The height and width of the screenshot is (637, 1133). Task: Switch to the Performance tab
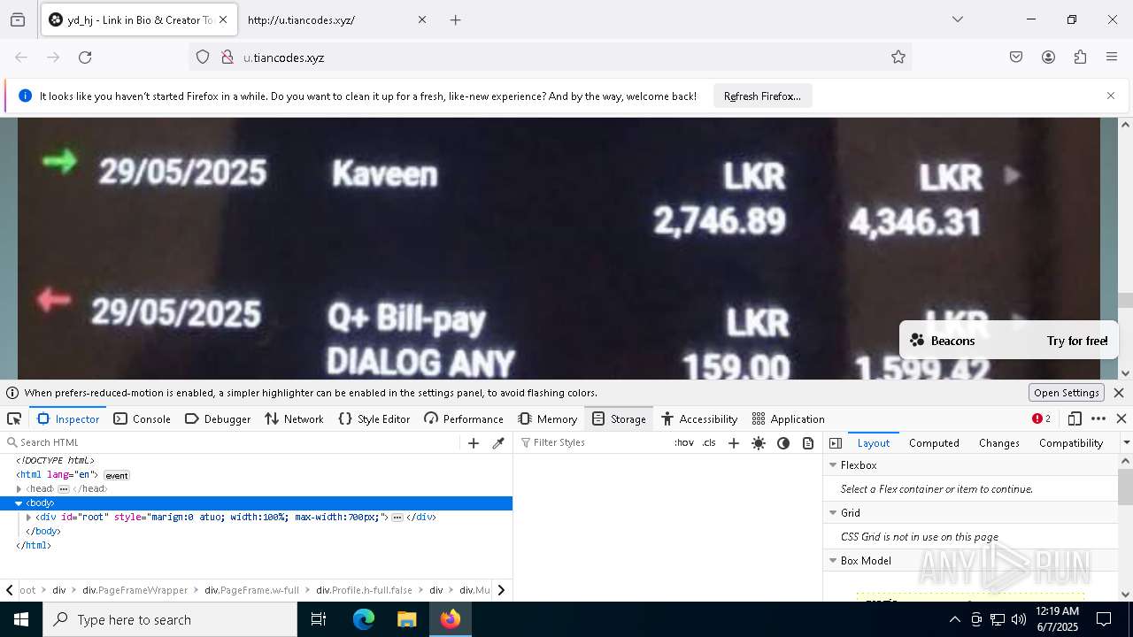coord(464,418)
